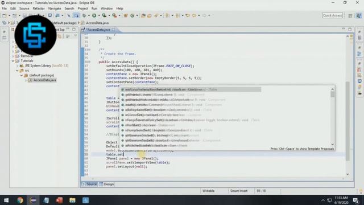Click the Smart Insert status entry

239,191
